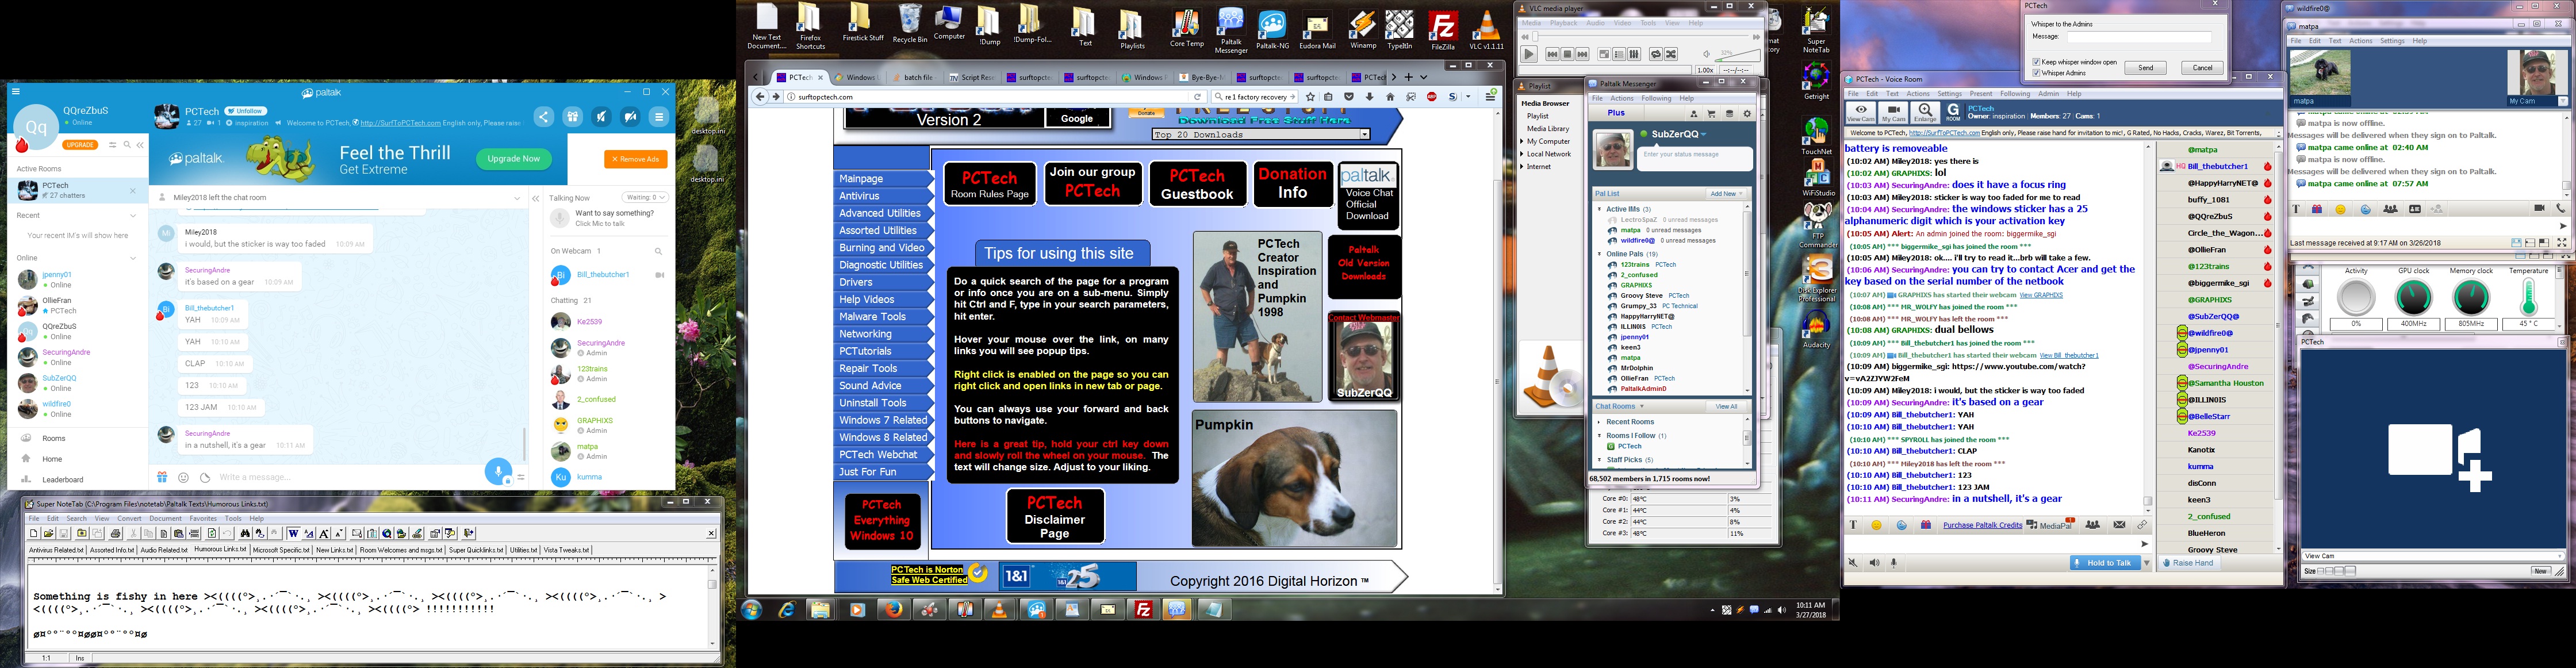The height and width of the screenshot is (668, 2576).
Task: Open Favorites menu in Super NoteTab
Action: point(203,518)
